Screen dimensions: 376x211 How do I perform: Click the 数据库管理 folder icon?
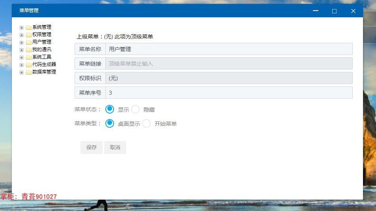(29, 72)
